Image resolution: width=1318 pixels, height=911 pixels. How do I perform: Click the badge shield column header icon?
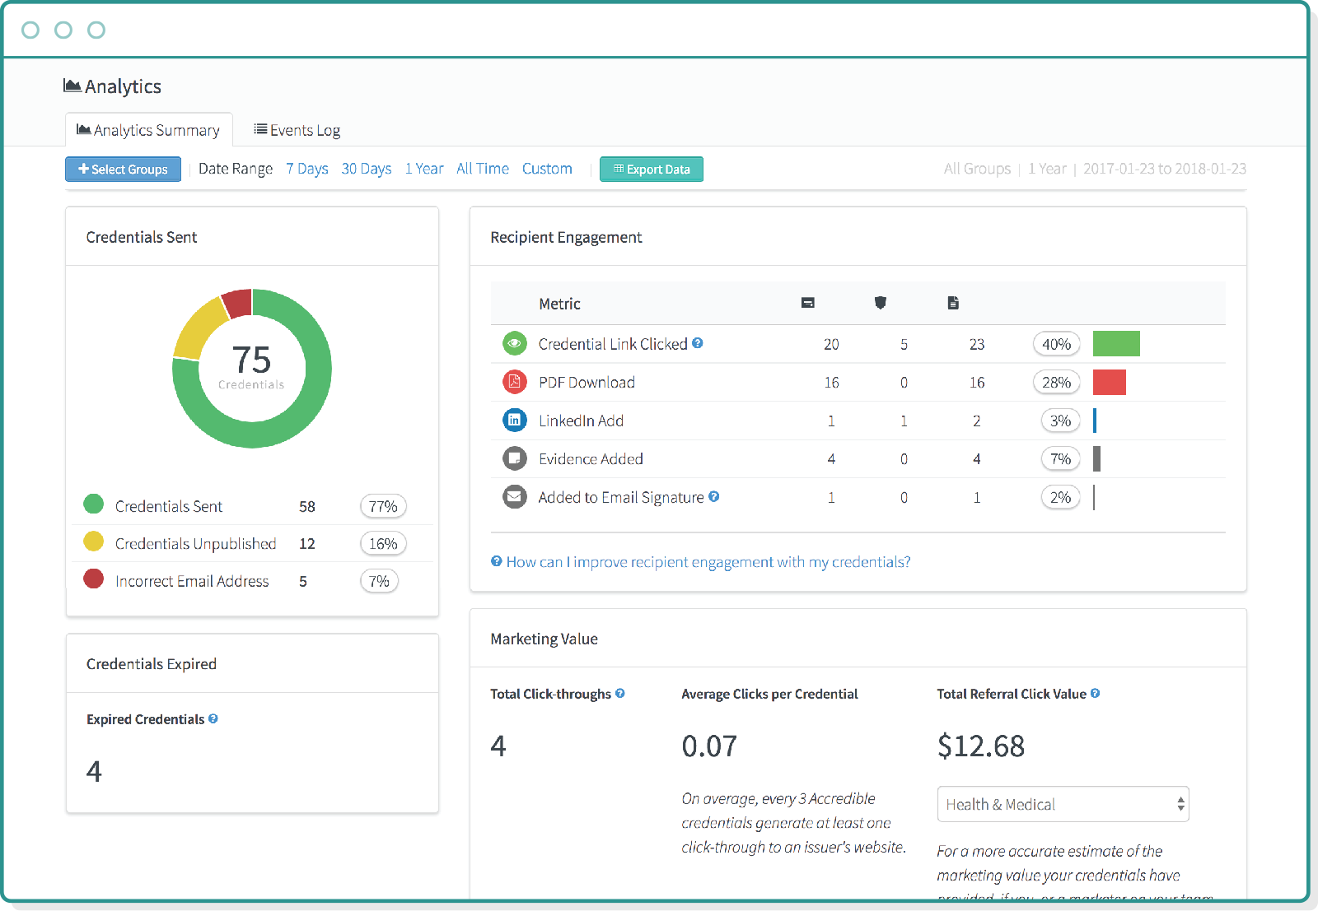point(880,302)
